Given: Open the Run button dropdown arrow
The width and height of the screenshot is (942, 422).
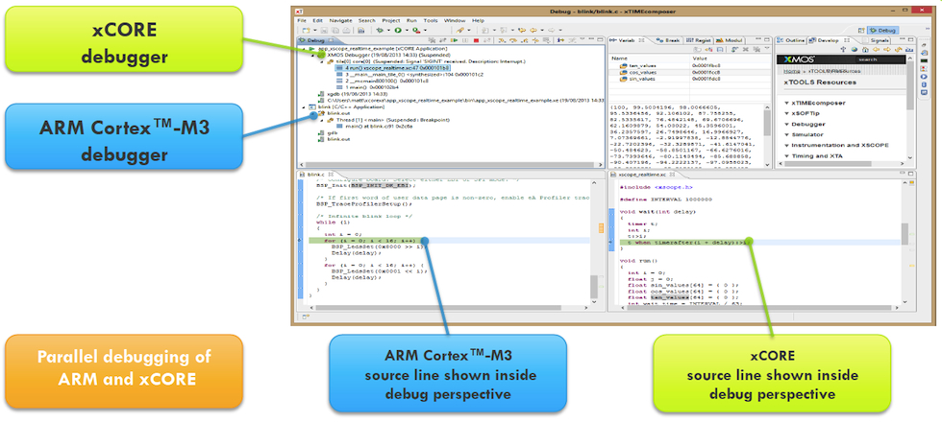Looking at the screenshot, I should 407,31.
